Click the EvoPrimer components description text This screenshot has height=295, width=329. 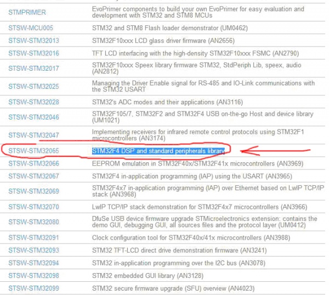tap(198, 12)
